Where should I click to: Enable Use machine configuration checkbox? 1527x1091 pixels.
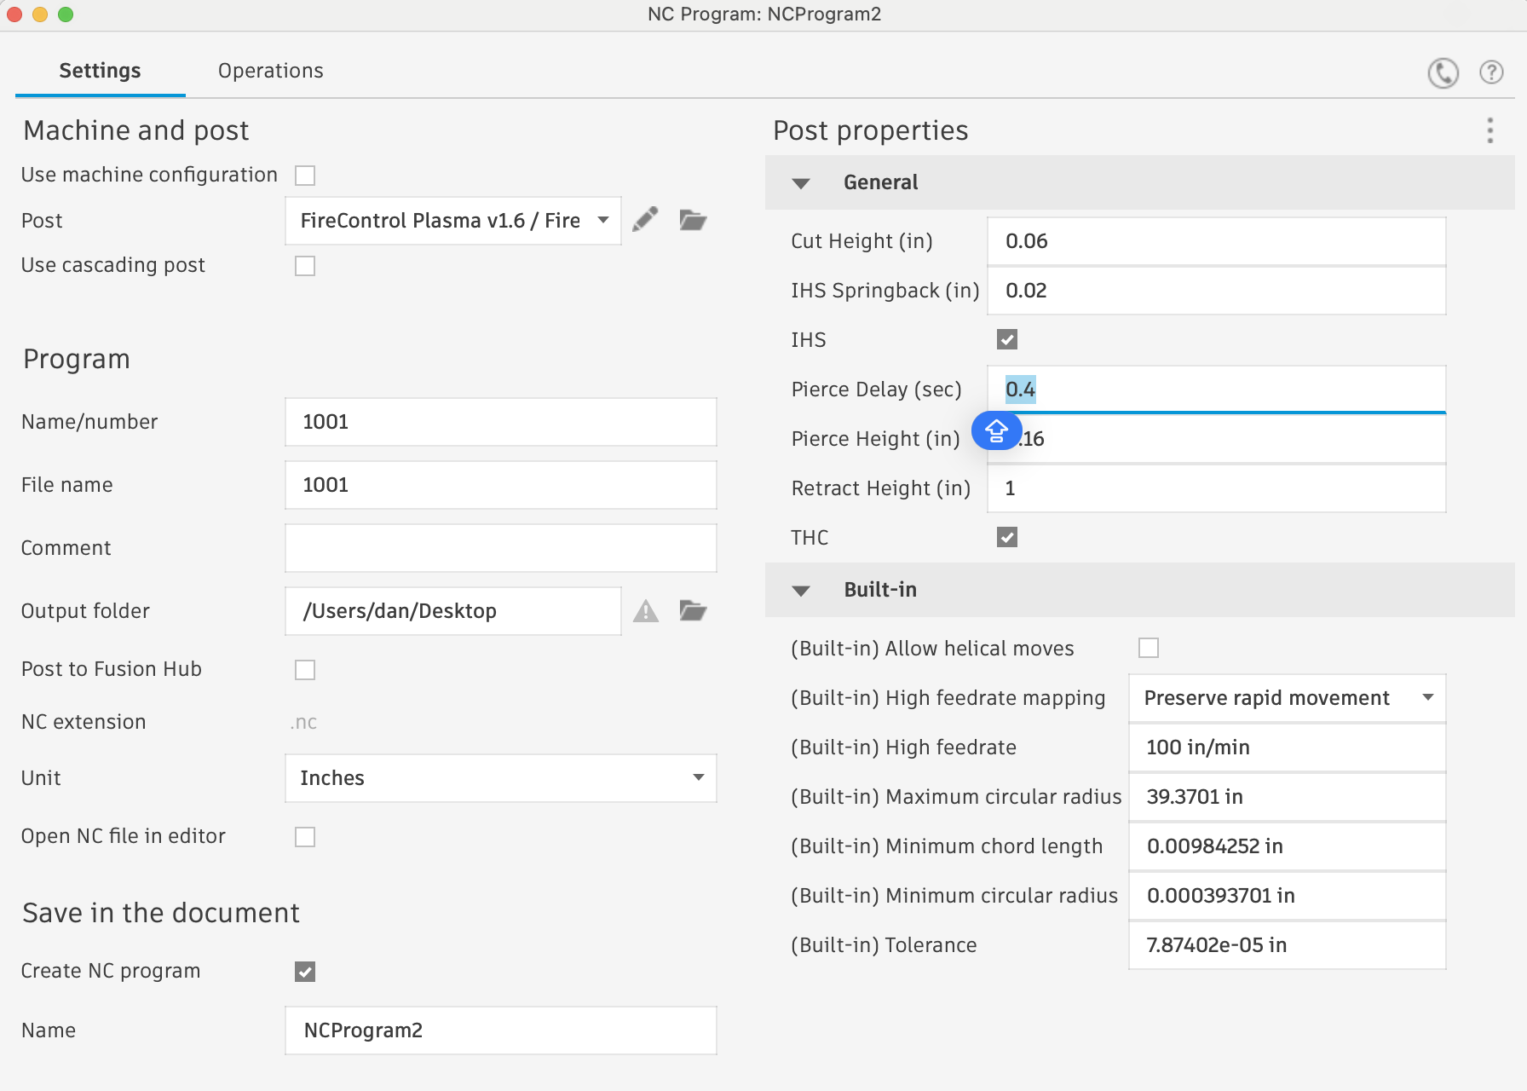tap(305, 176)
